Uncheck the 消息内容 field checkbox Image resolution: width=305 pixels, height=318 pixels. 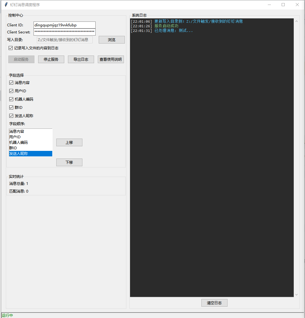(x=11, y=83)
